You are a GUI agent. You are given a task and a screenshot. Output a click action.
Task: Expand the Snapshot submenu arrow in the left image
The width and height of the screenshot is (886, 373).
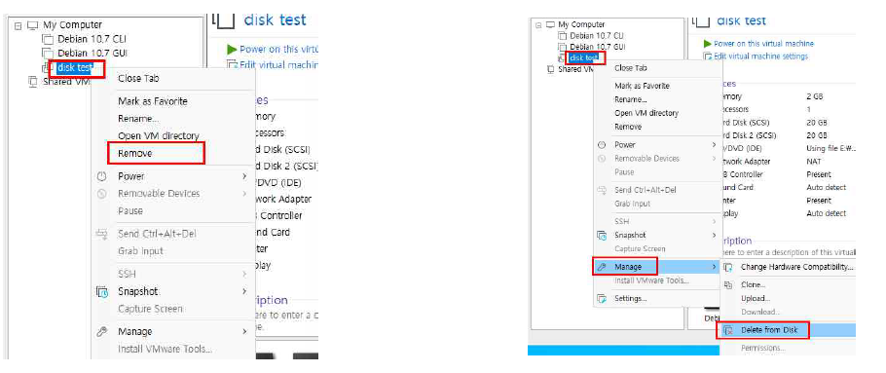(x=244, y=291)
